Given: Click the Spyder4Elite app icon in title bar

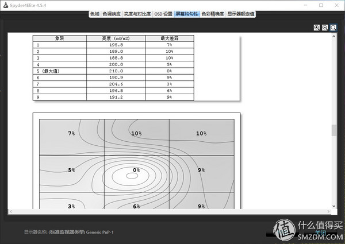Looking at the screenshot, I should [6, 5].
